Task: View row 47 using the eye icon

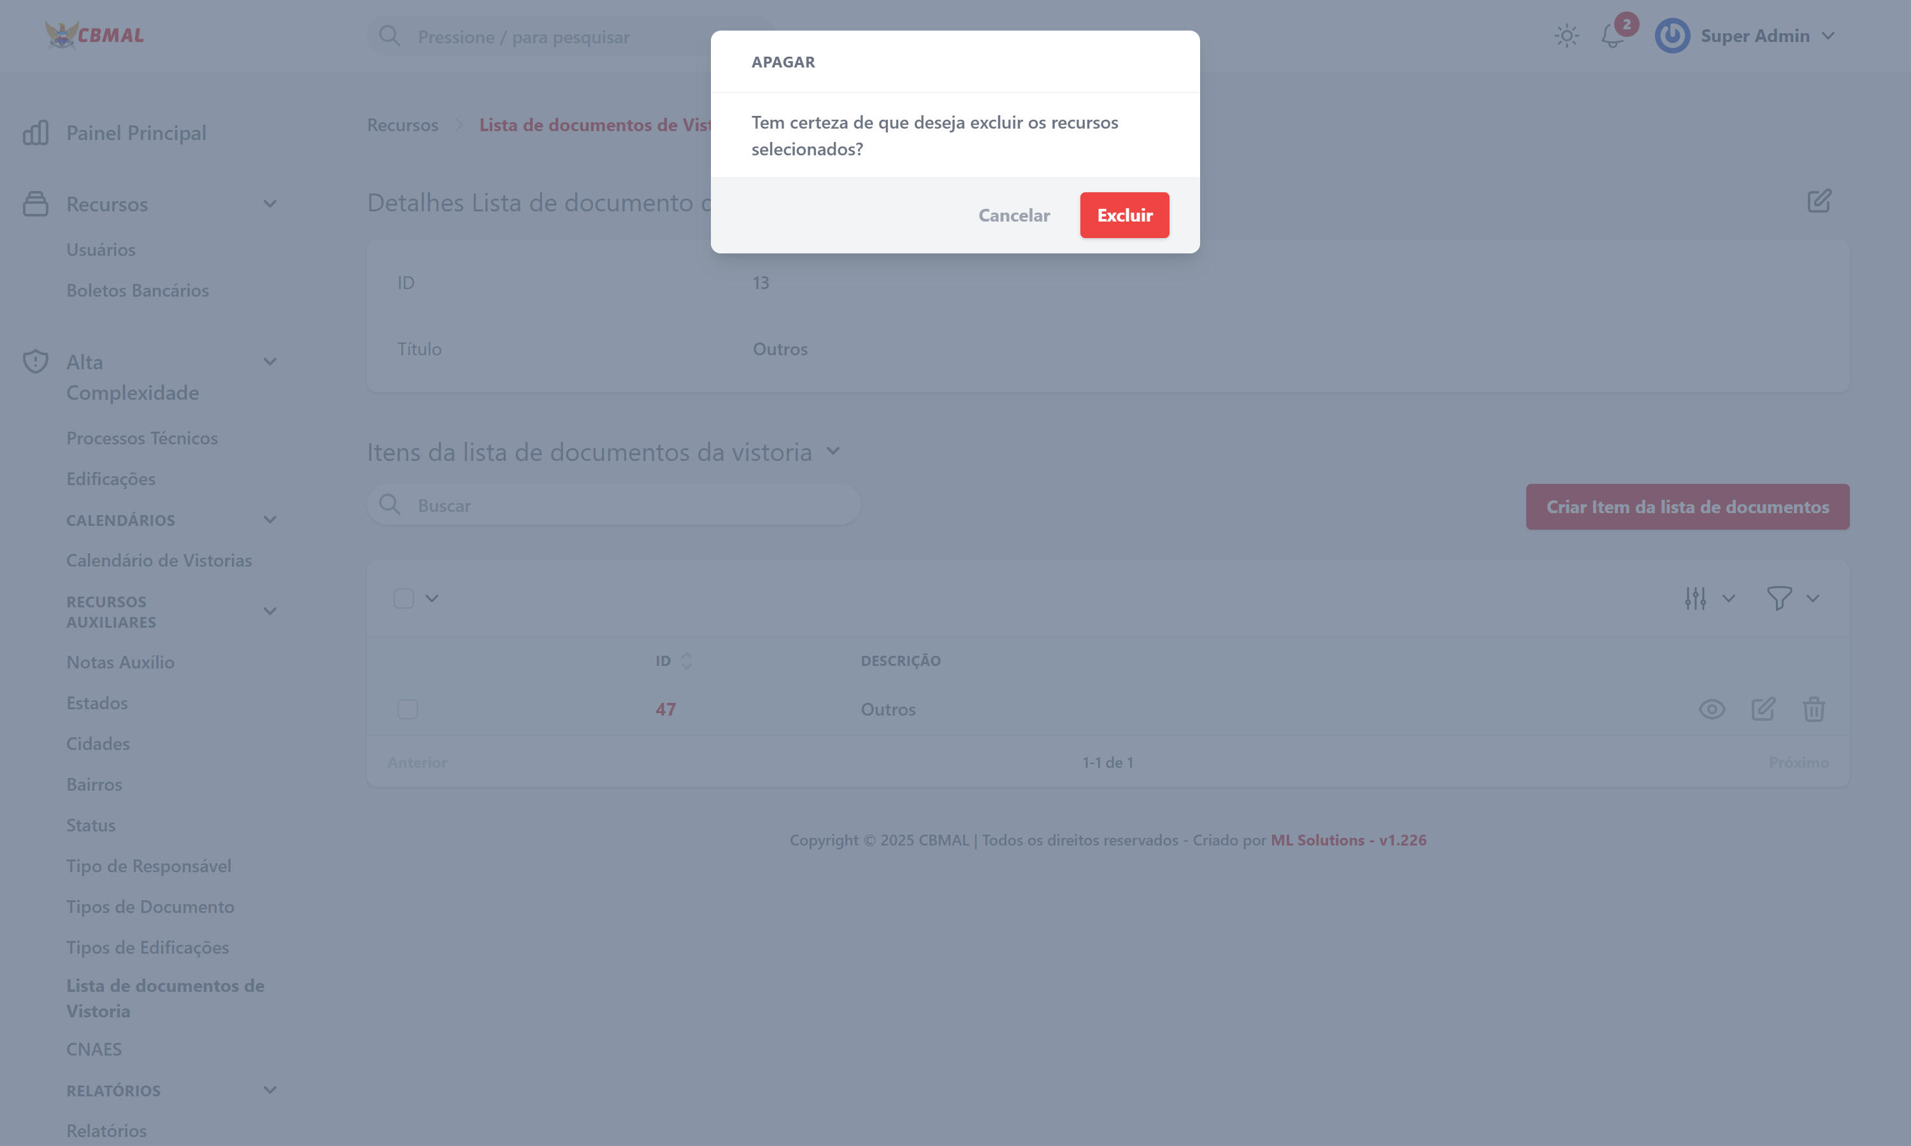Action: [x=1712, y=709]
